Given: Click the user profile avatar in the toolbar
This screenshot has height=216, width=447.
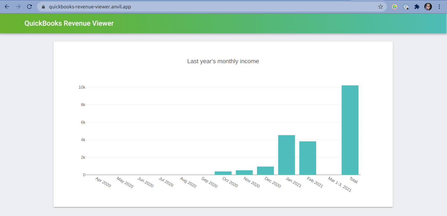Looking at the screenshot, I should (428, 6).
